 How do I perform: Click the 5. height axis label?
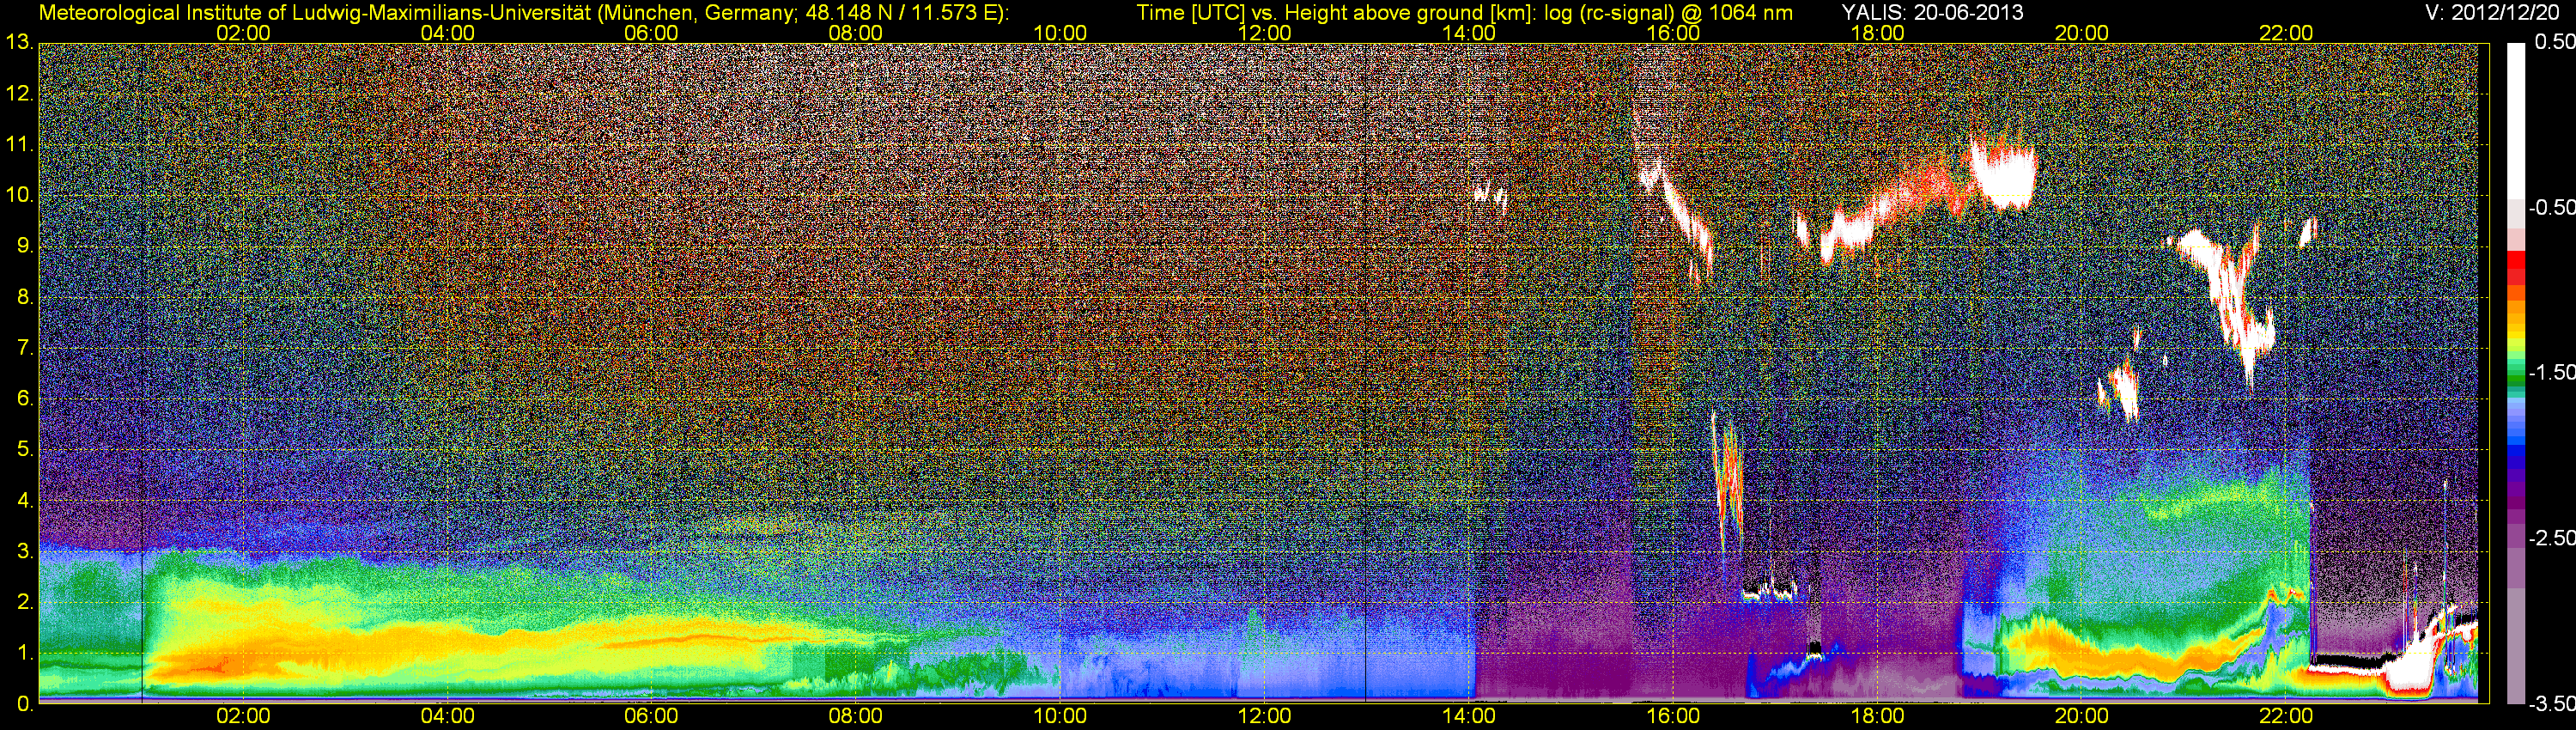26,450
